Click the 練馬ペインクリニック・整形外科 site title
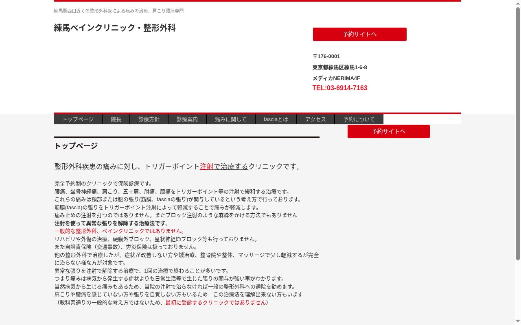521x325 pixels. [x=115, y=28]
